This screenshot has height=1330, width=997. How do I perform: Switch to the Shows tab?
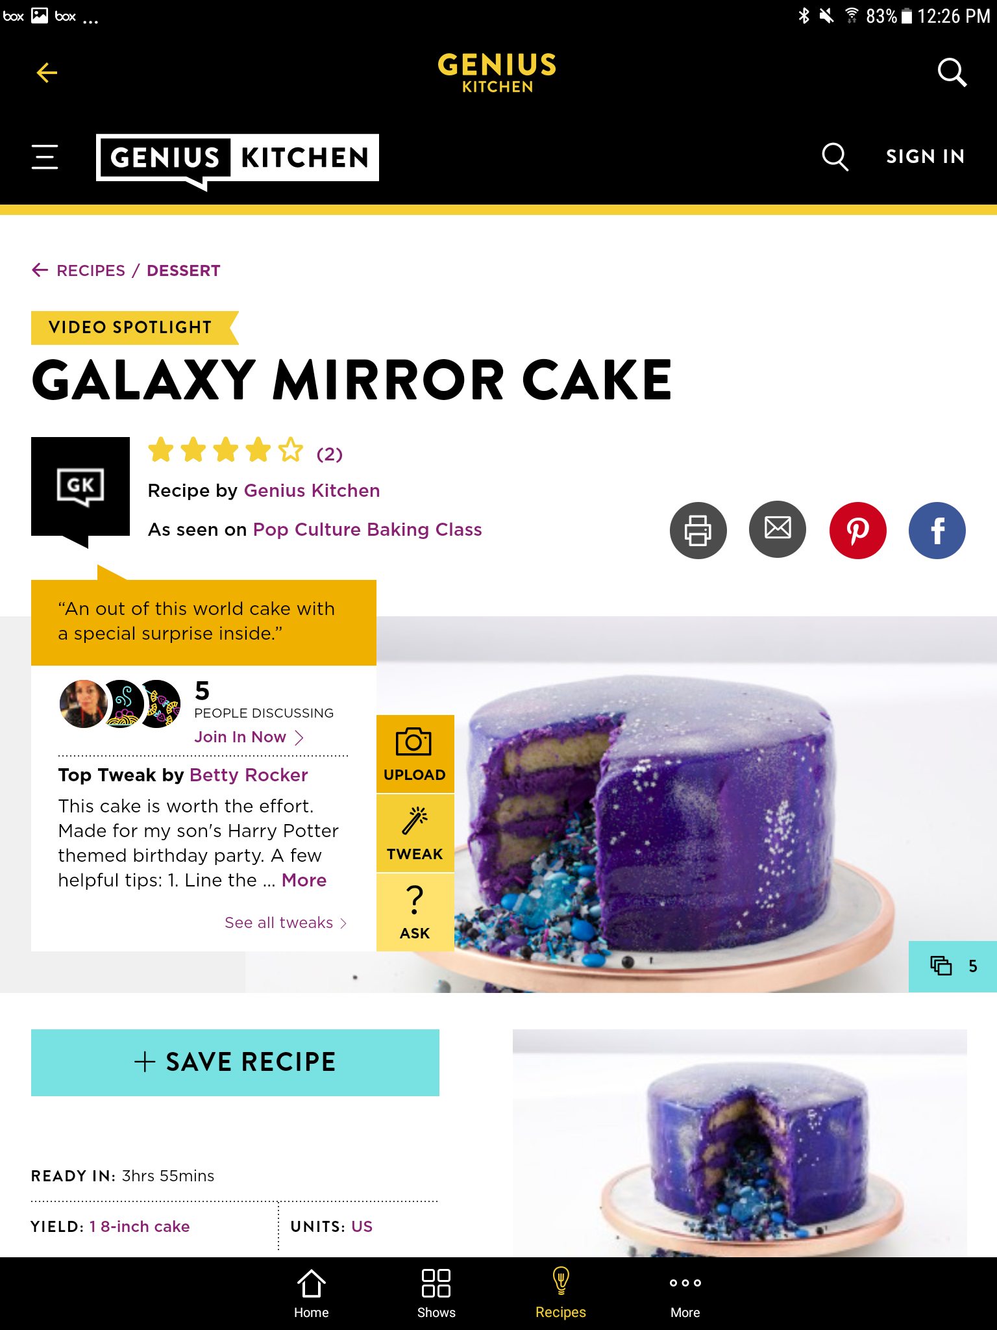tap(436, 1294)
